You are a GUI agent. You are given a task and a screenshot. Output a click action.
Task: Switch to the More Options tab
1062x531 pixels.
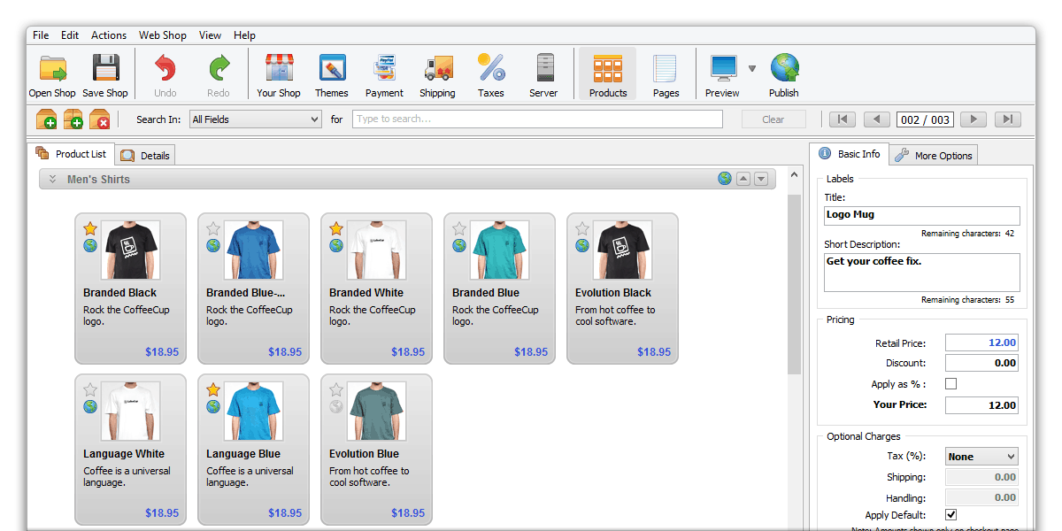[x=933, y=155]
